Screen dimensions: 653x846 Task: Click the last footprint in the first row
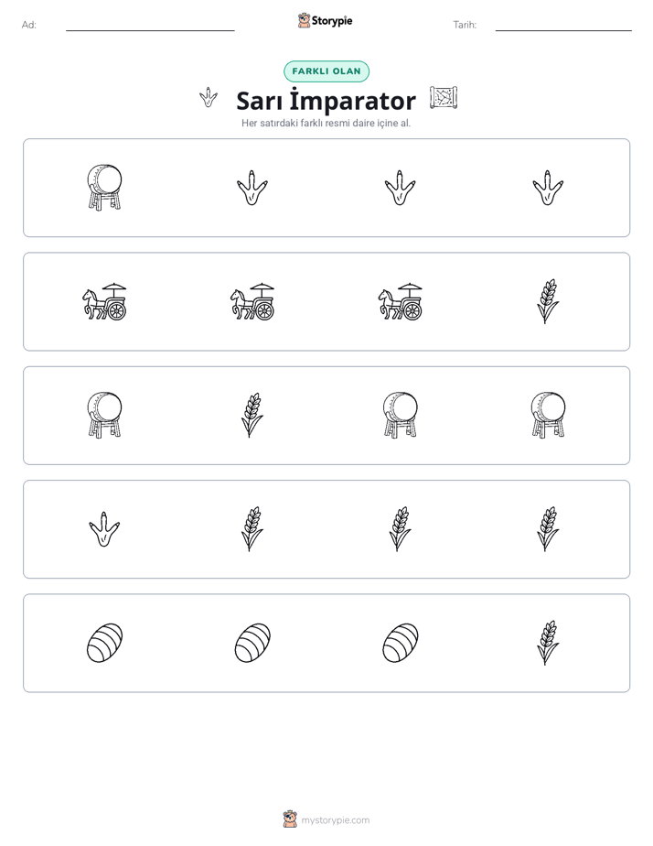[x=548, y=188]
